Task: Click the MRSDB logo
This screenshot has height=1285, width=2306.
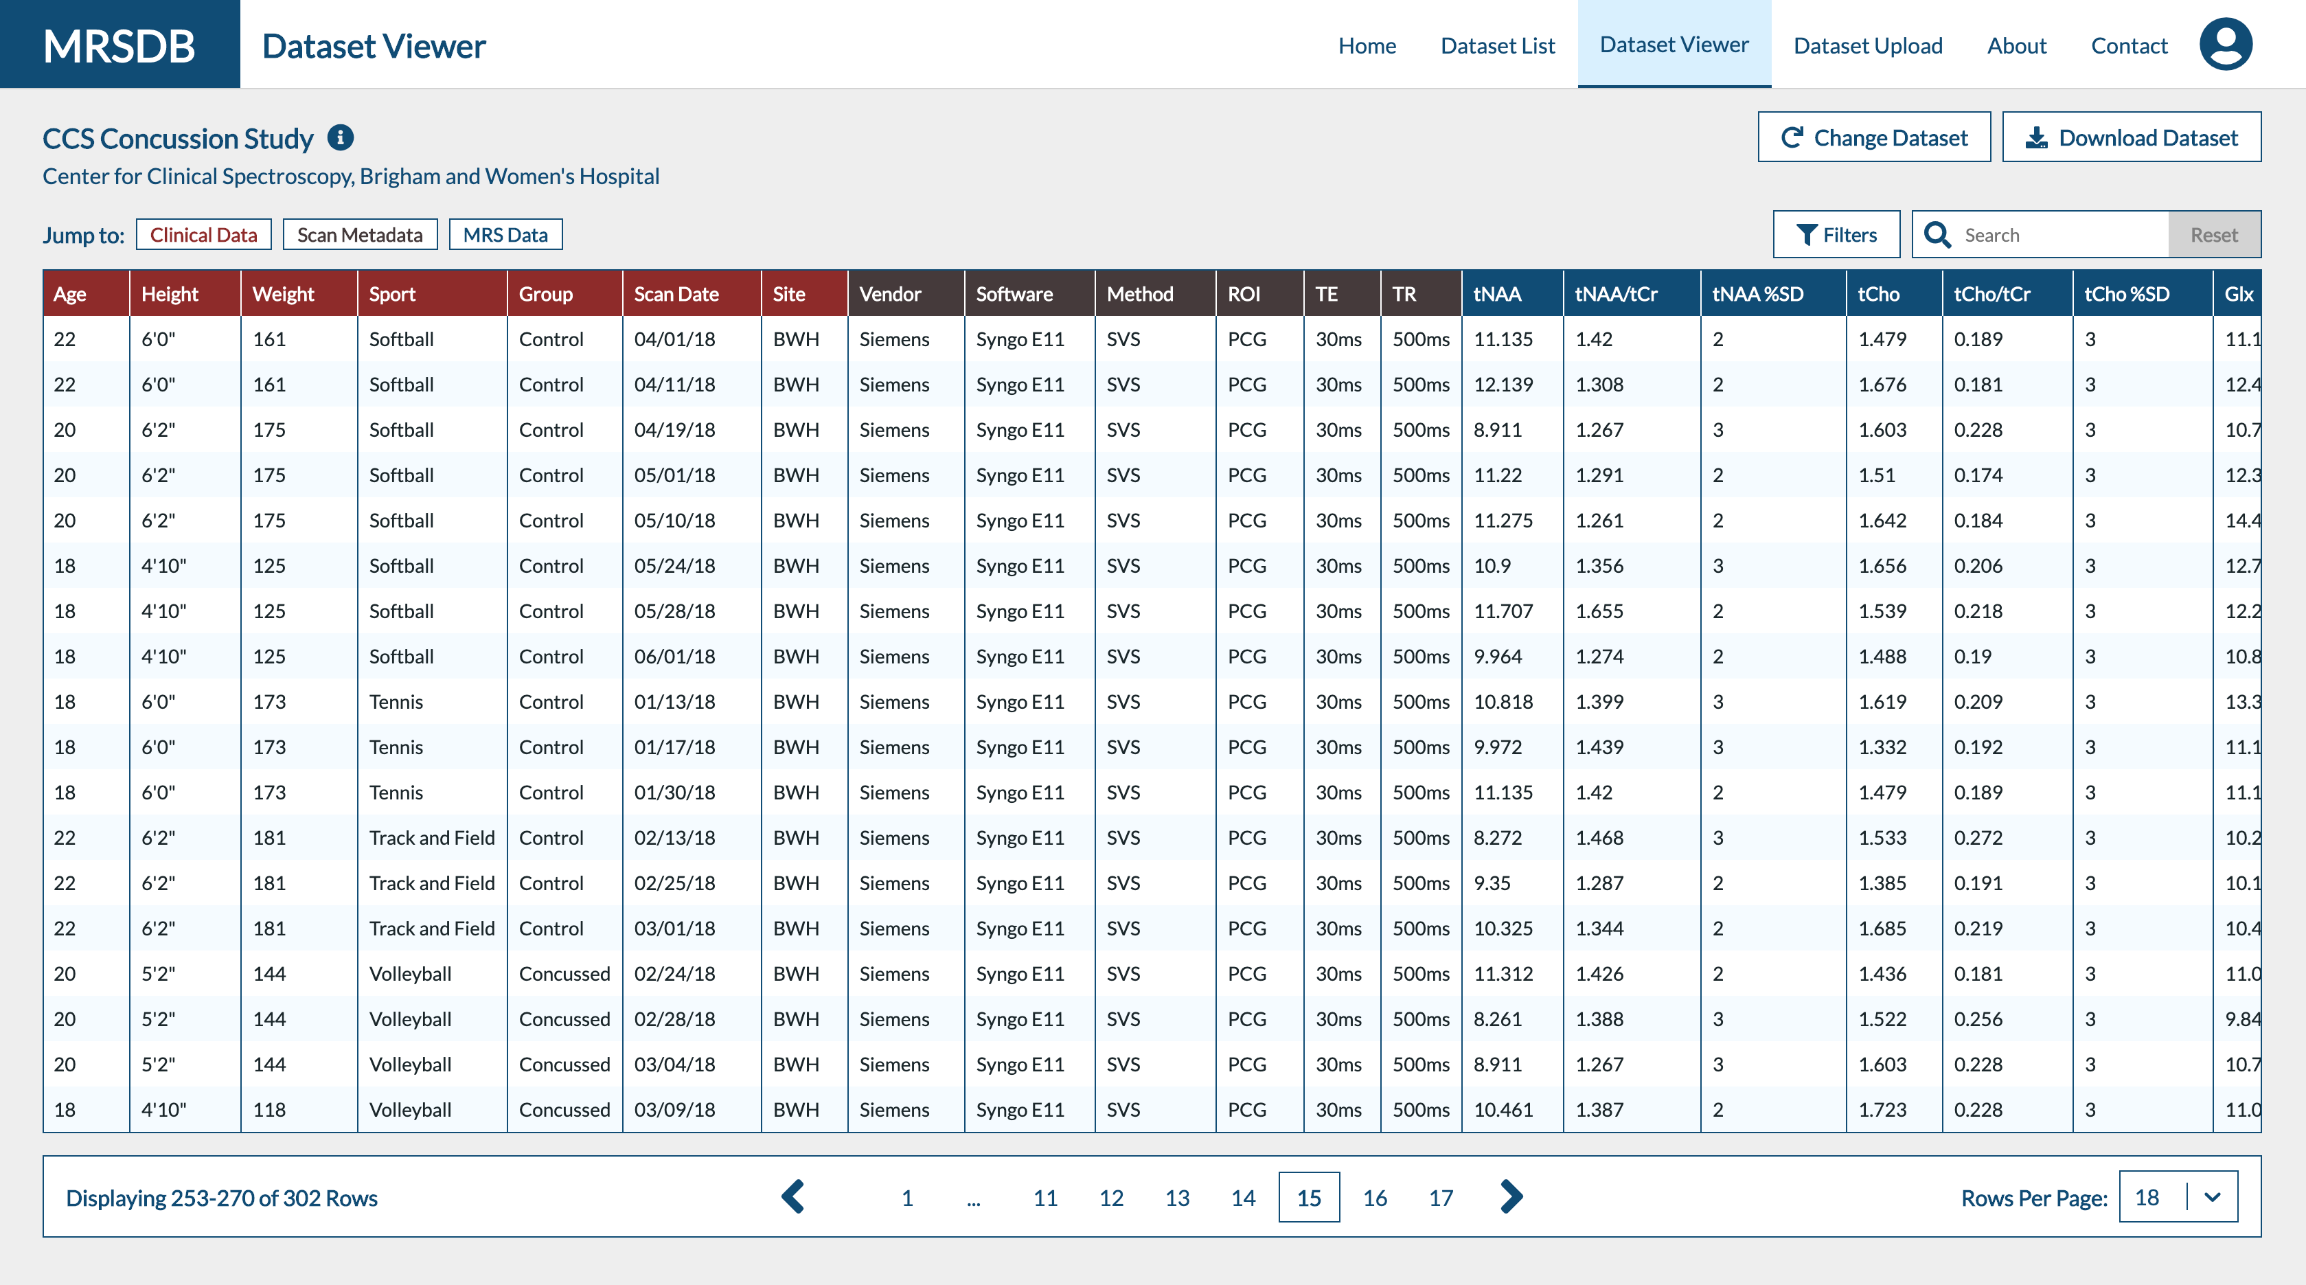Action: (x=119, y=45)
